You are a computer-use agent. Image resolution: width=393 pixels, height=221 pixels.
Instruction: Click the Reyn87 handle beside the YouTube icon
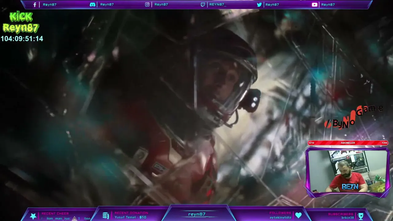[x=328, y=5]
